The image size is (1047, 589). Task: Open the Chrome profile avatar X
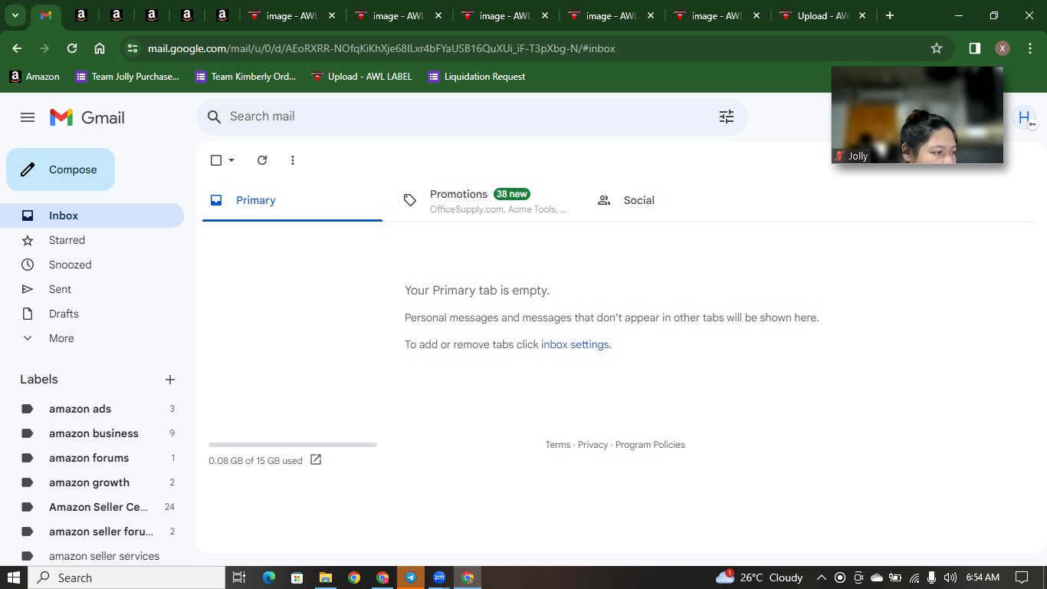tap(1003, 48)
